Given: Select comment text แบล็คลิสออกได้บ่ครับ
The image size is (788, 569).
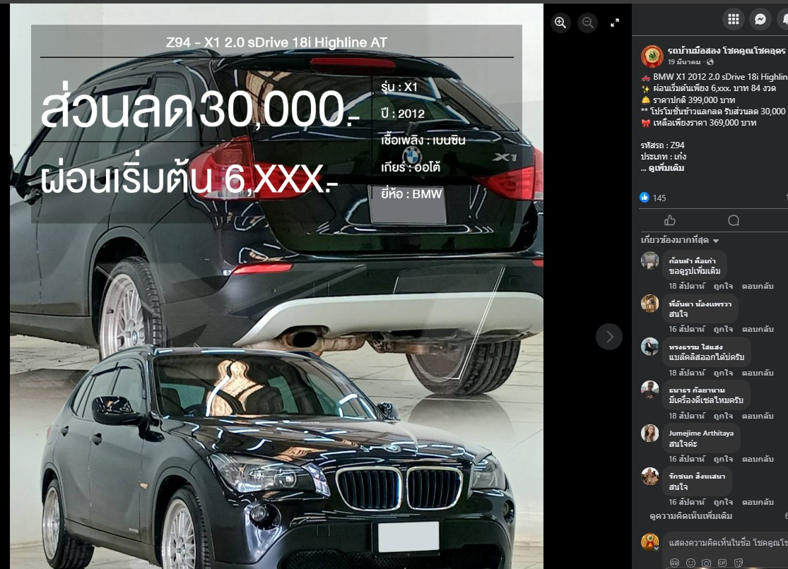Looking at the screenshot, I should click(x=707, y=357).
